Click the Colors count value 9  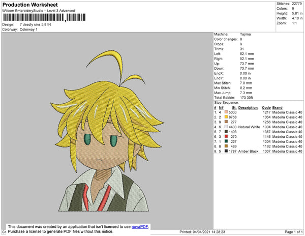pos(293,9)
